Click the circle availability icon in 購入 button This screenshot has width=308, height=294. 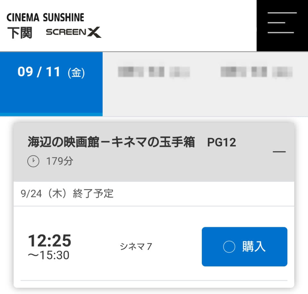[229, 247]
